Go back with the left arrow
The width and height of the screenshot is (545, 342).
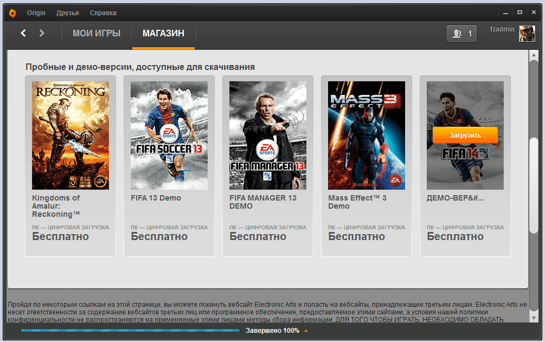pos(23,33)
